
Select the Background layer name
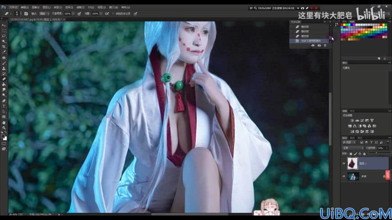pyautogui.click(x=364, y=176)
